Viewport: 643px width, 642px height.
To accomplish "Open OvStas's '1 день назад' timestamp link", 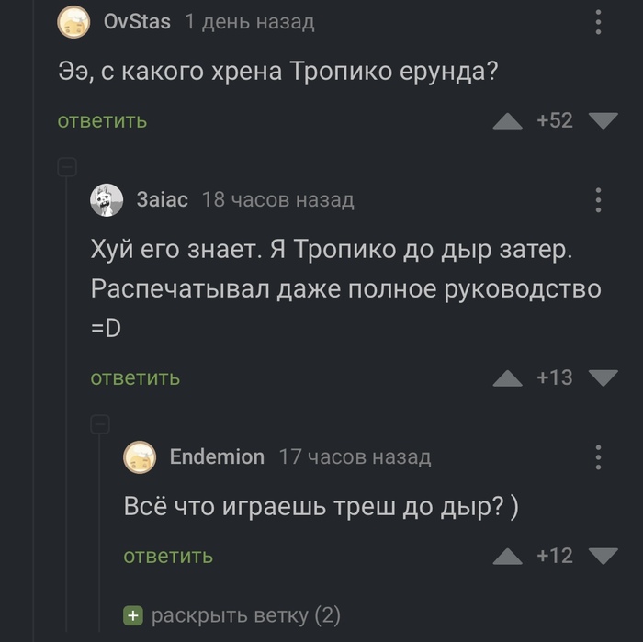I will pos(249,22).
